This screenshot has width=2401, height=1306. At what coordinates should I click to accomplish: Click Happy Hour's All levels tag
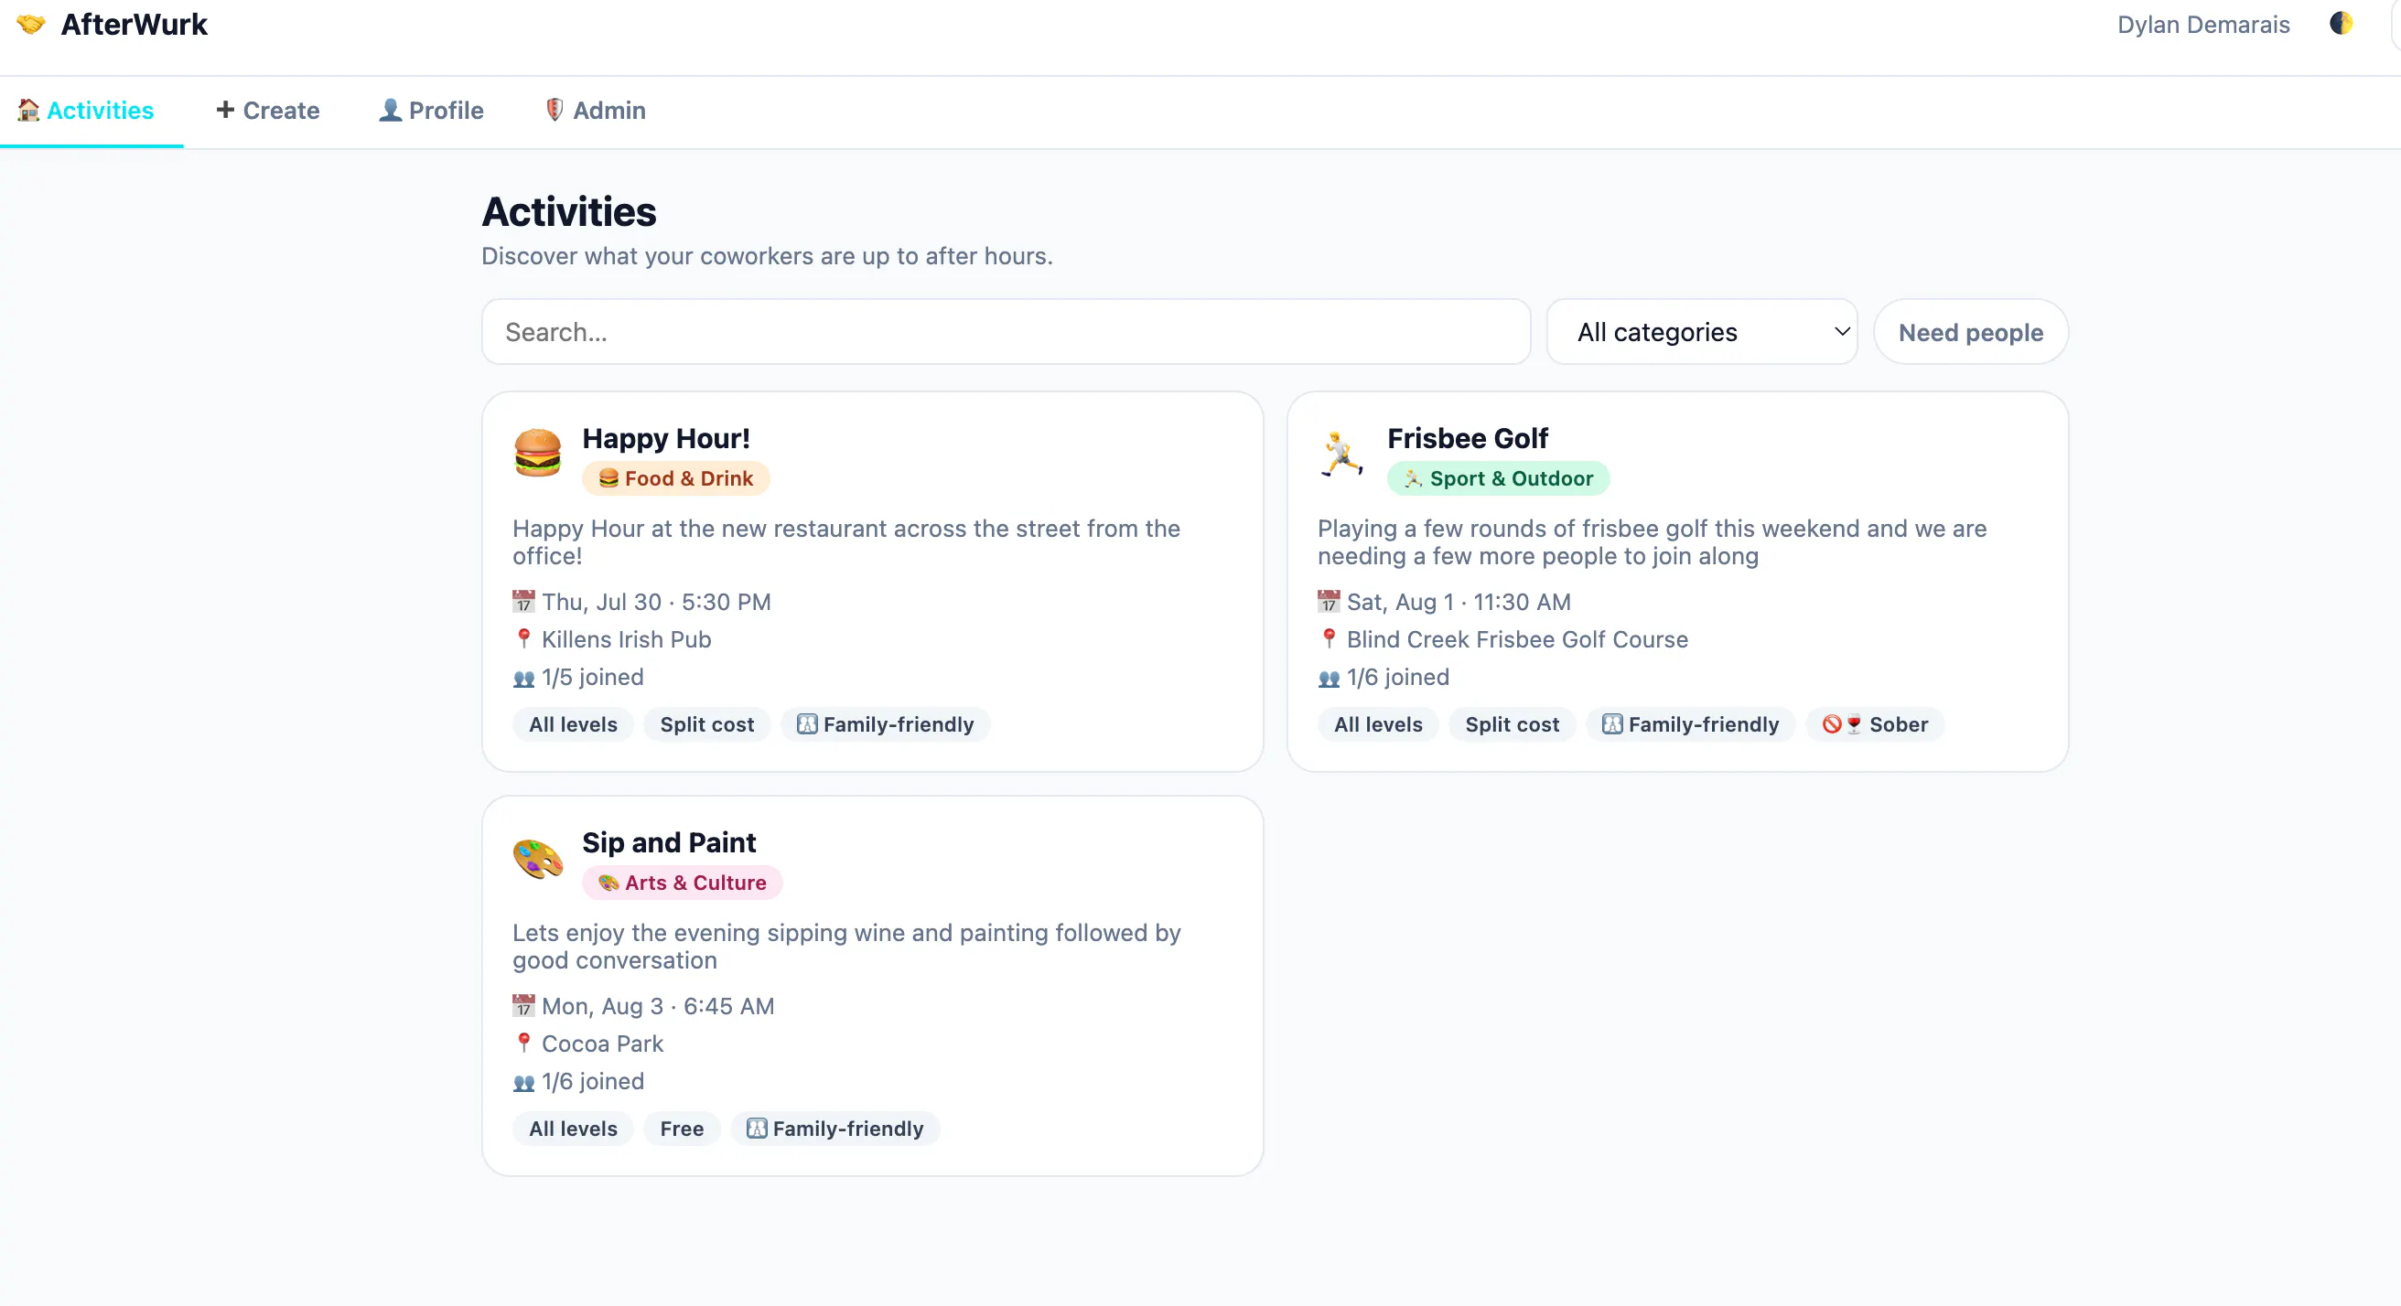click(x=573, y=724)
